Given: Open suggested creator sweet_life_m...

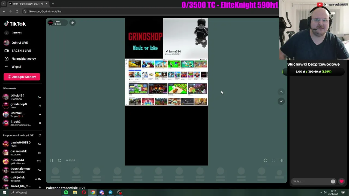Looking at the screenshot, I should click(x=22, y=186).
